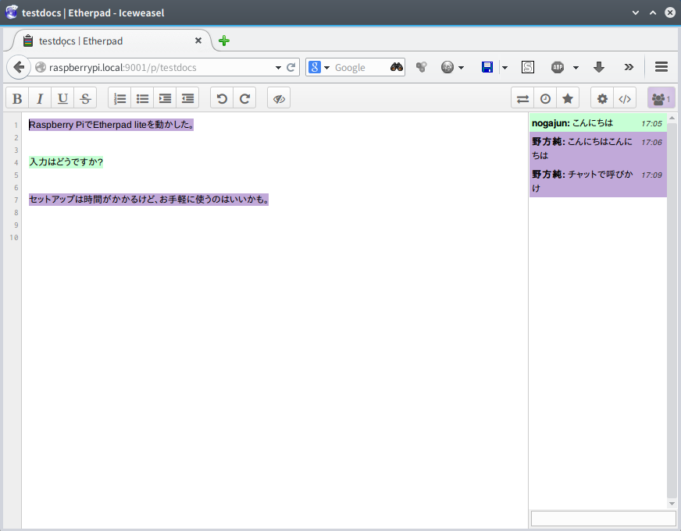
Task: Click the line starting "セットアップは時間が"
Action: click(148, 200)
